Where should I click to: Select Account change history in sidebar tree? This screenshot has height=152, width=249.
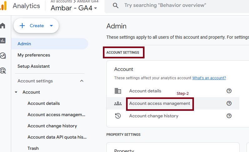point(52,126)
